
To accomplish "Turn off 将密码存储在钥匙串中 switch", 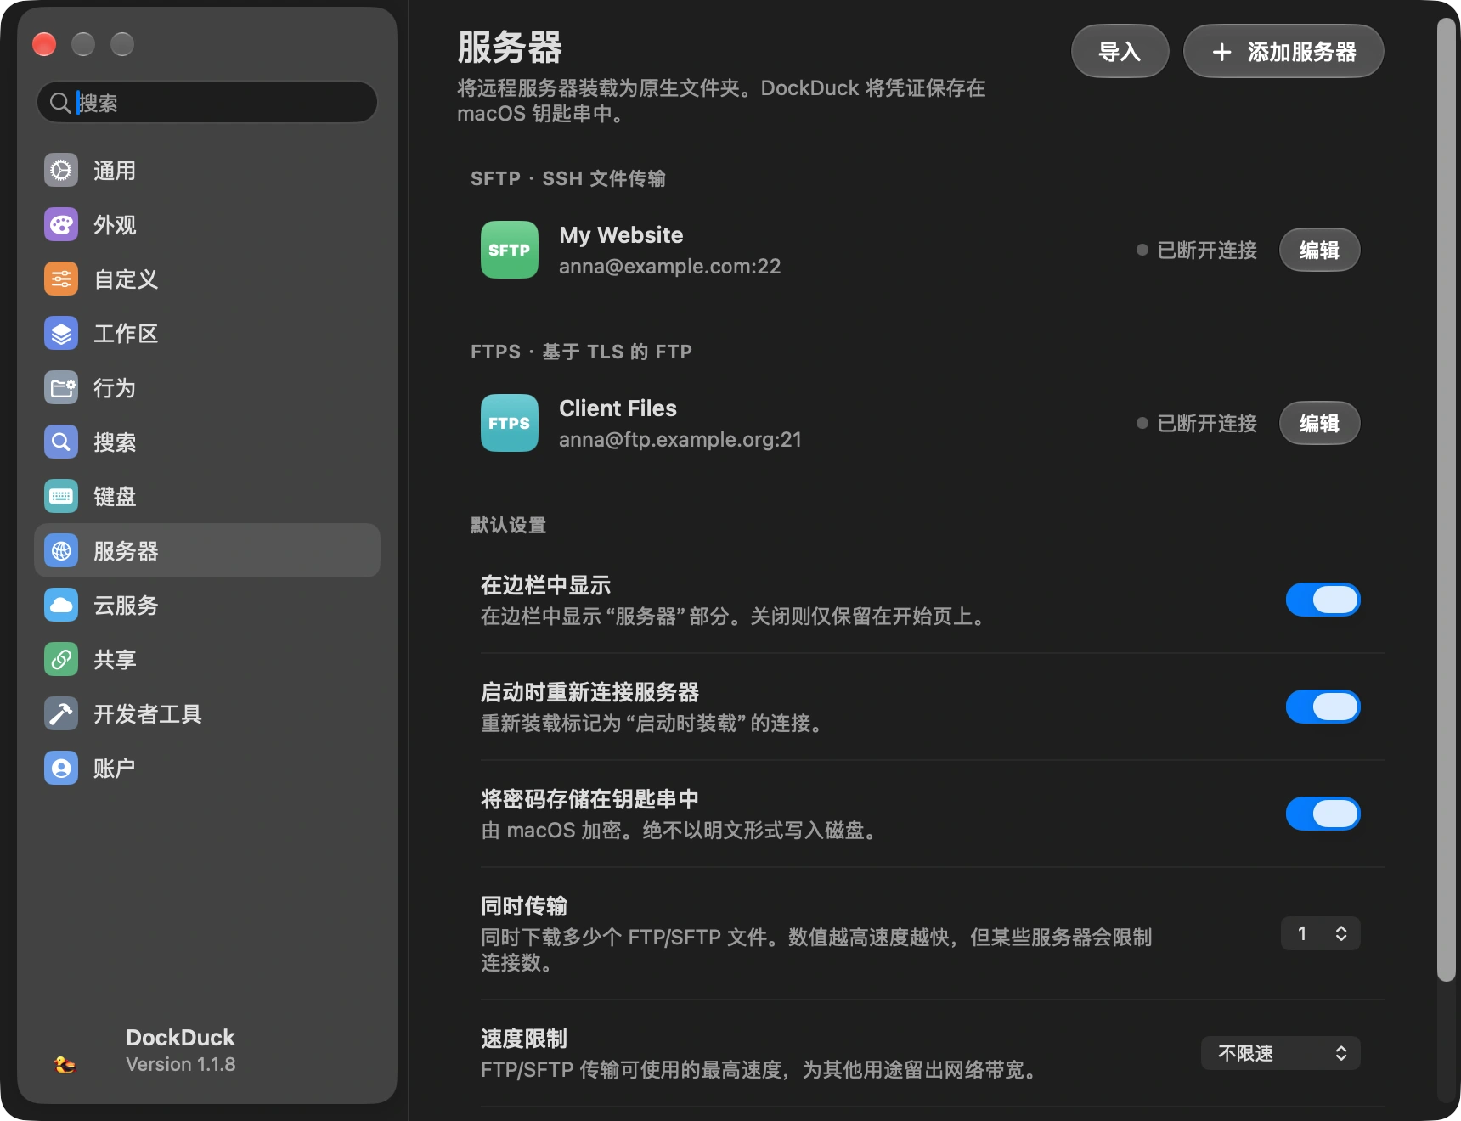I will (x=1323, y=814).
